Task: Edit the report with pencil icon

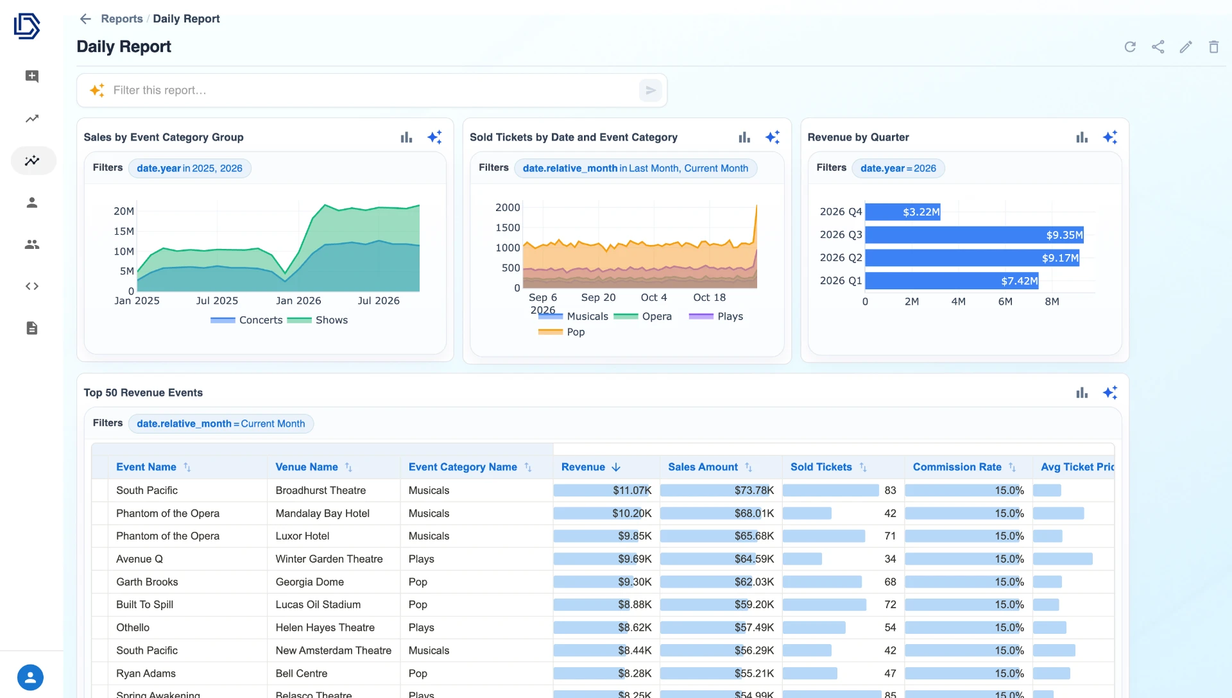Action: [x=1186, y=47]
